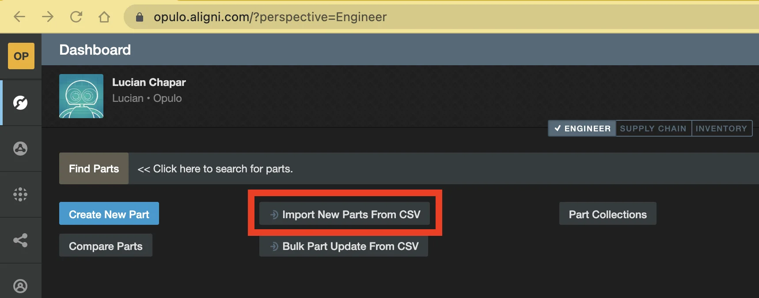Open the user profile sidebar icon
The image size is (759, 298).
20,286
